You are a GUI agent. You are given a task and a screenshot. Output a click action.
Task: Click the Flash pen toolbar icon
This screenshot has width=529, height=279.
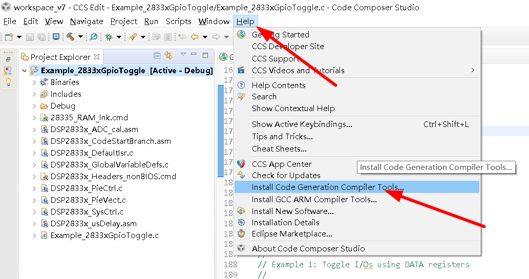click(x=133, y=37)
